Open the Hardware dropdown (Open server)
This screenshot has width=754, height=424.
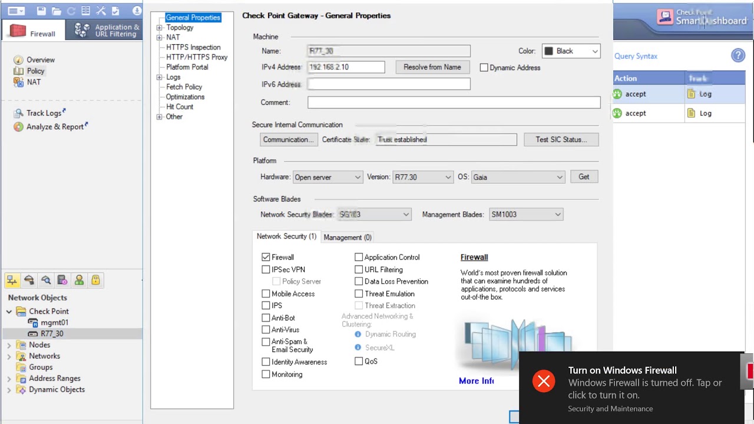pos(328,177)
